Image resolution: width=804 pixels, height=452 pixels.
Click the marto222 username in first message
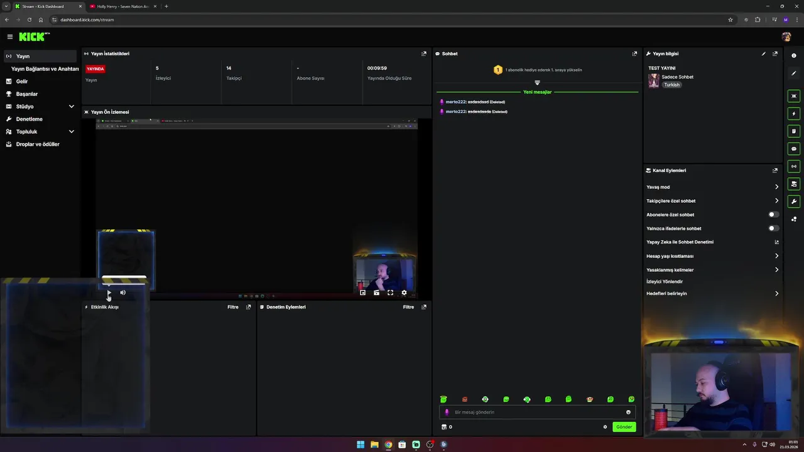point(455,102)
